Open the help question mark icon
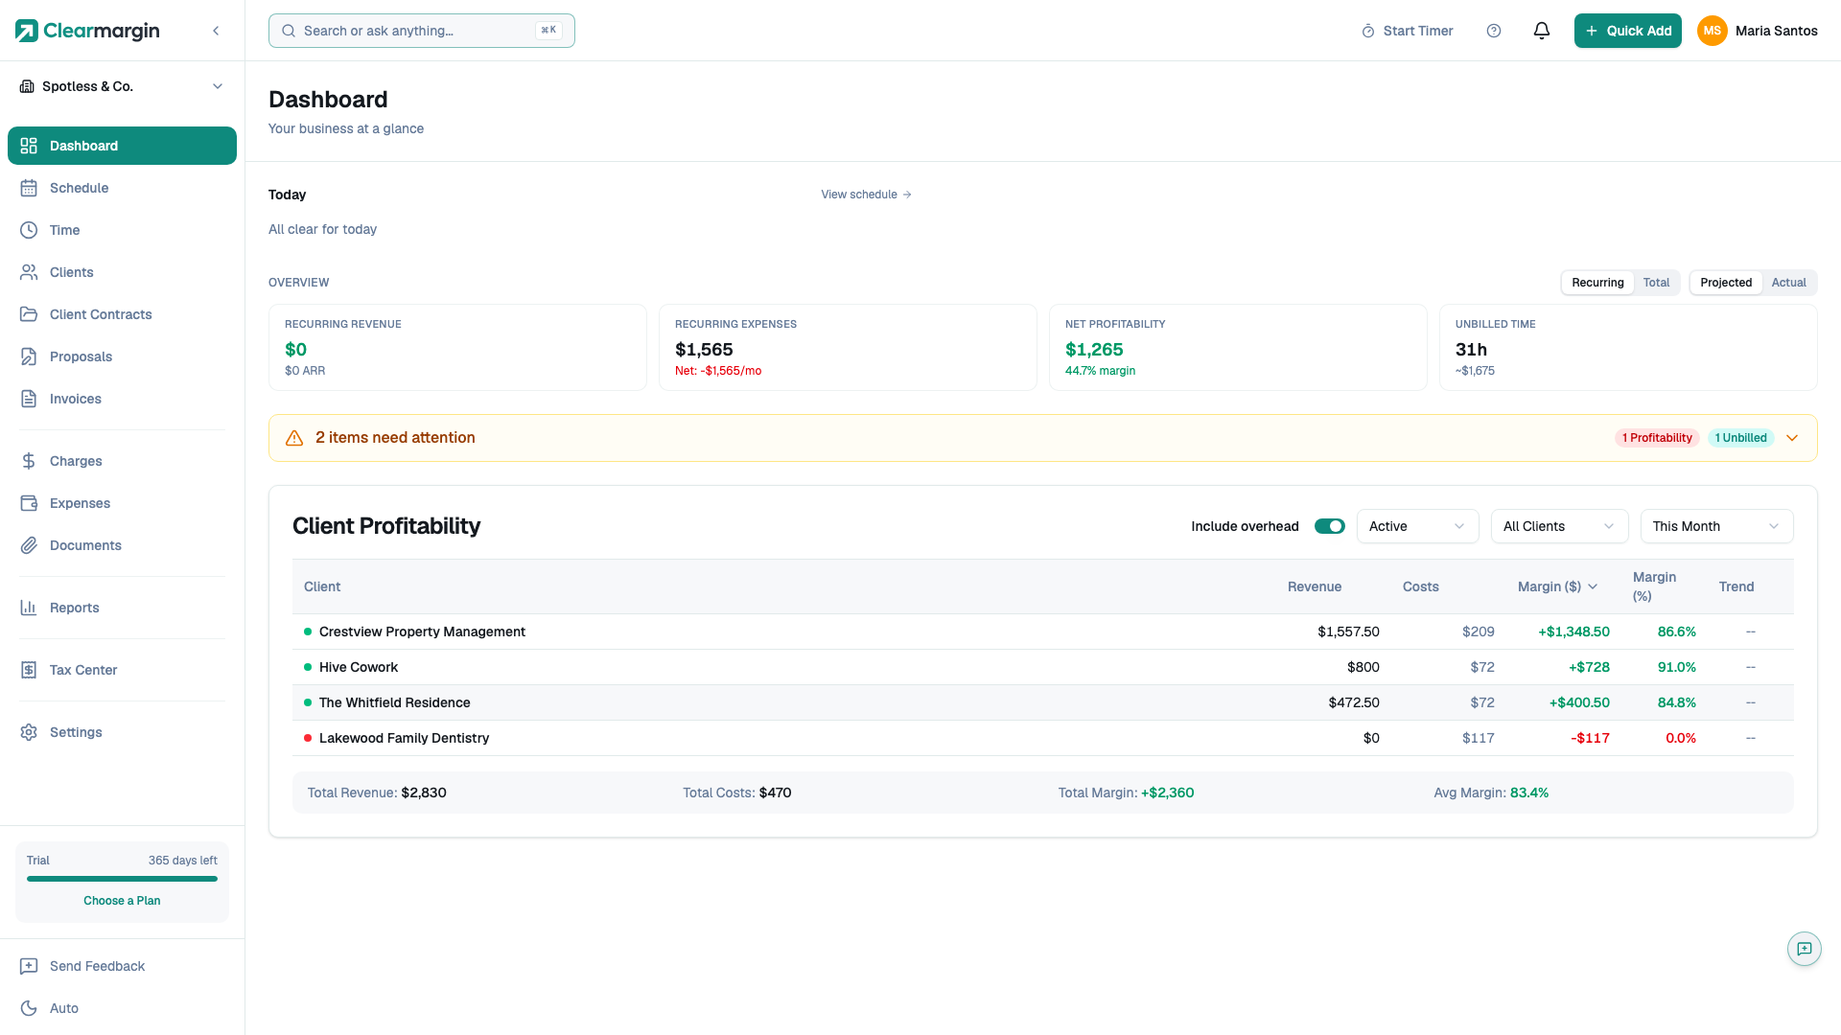1841x1035 pixels. click(x=1493, y=31)
